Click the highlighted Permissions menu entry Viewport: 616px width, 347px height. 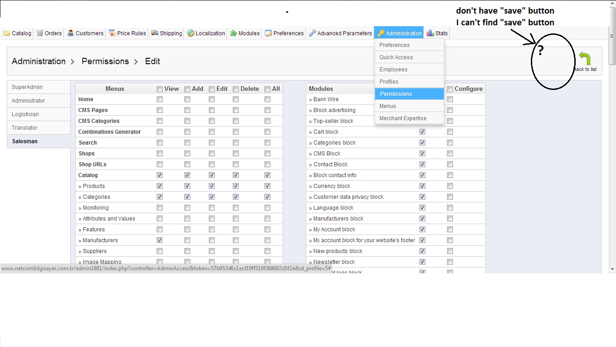point(409,94)
